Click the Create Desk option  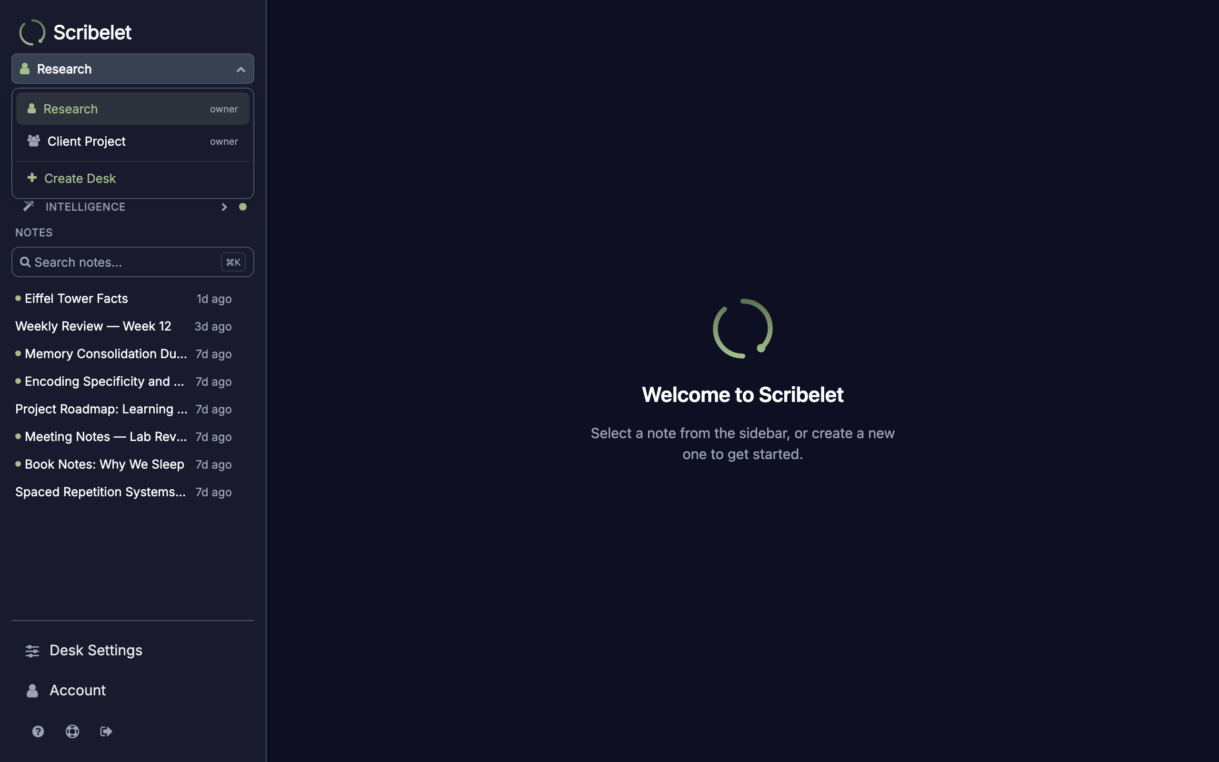click(132, 178)
